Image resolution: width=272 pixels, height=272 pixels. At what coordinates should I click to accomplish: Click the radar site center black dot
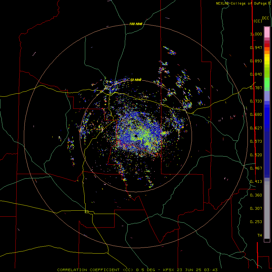point(136,136)
